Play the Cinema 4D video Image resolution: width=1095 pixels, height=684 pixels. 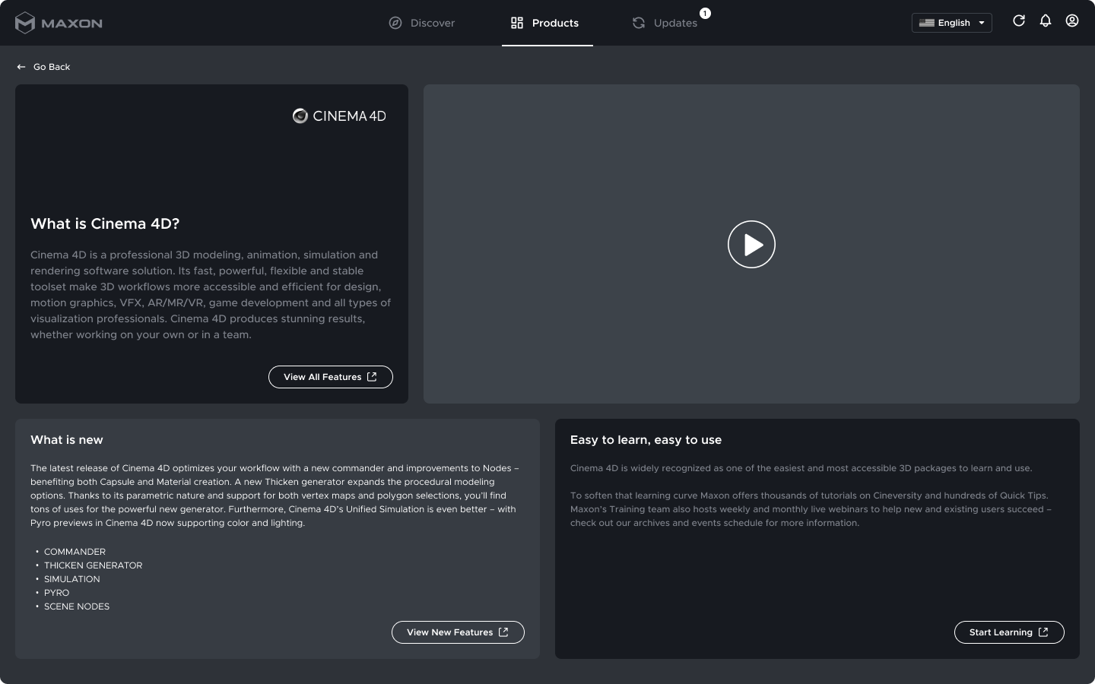[751, 244]
